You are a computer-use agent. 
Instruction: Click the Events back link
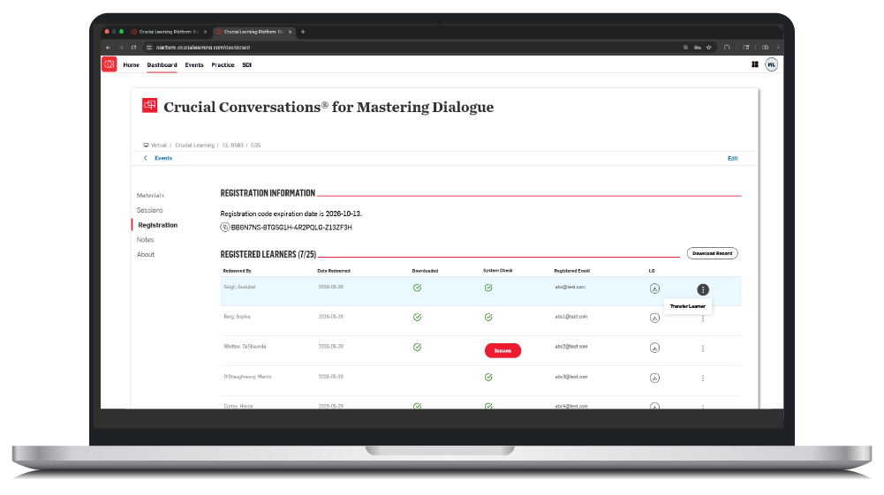point(163,158)
